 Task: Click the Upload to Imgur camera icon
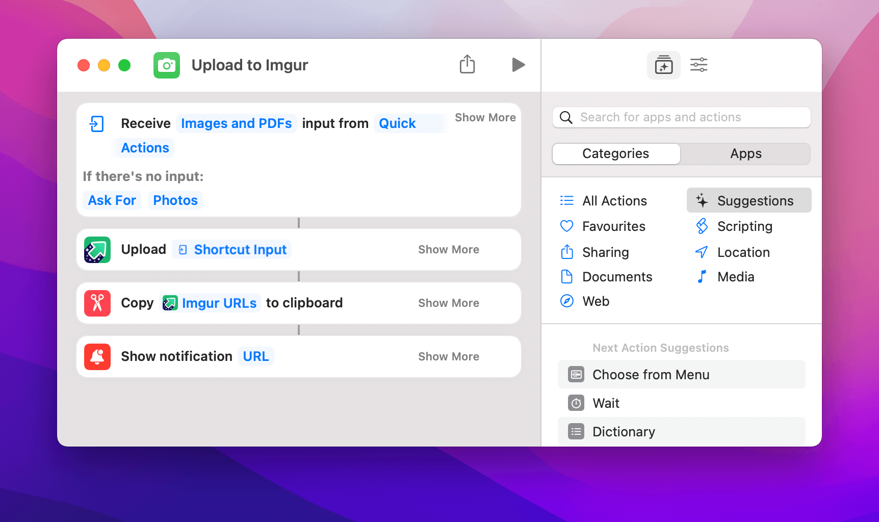tap(166, 65)
